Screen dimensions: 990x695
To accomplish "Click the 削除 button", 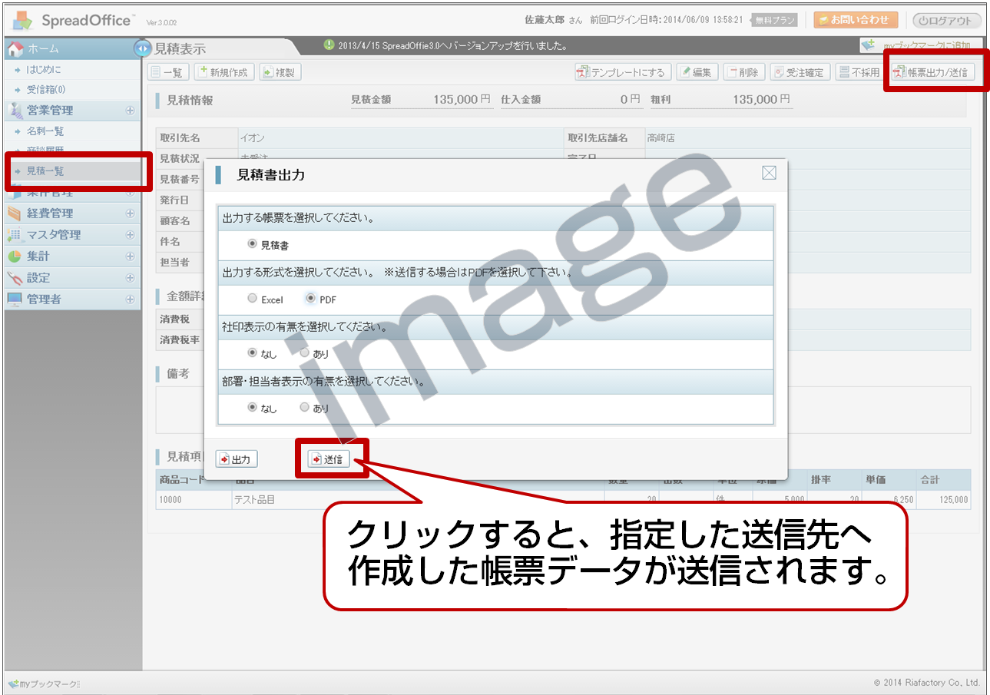I will pyautogui.click(x=743, y=72).
